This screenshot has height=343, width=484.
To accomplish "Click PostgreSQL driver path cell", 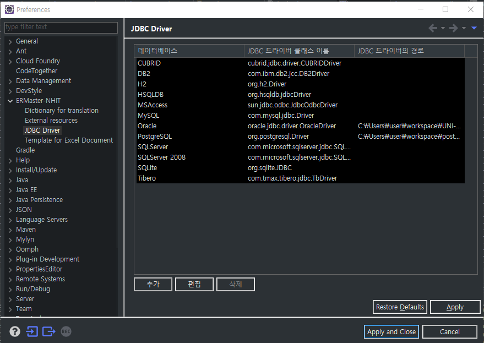I will coord(409,137).
